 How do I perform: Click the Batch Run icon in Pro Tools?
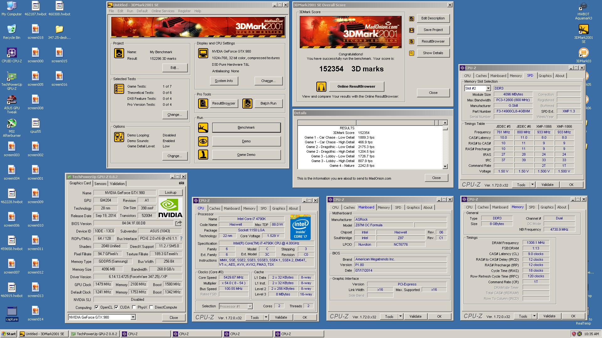(x=247, y=104)
